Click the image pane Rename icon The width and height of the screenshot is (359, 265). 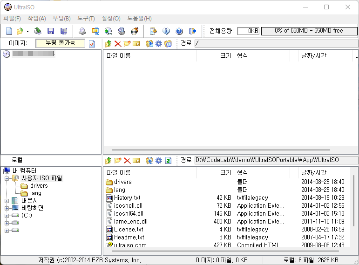click(136, 43)
